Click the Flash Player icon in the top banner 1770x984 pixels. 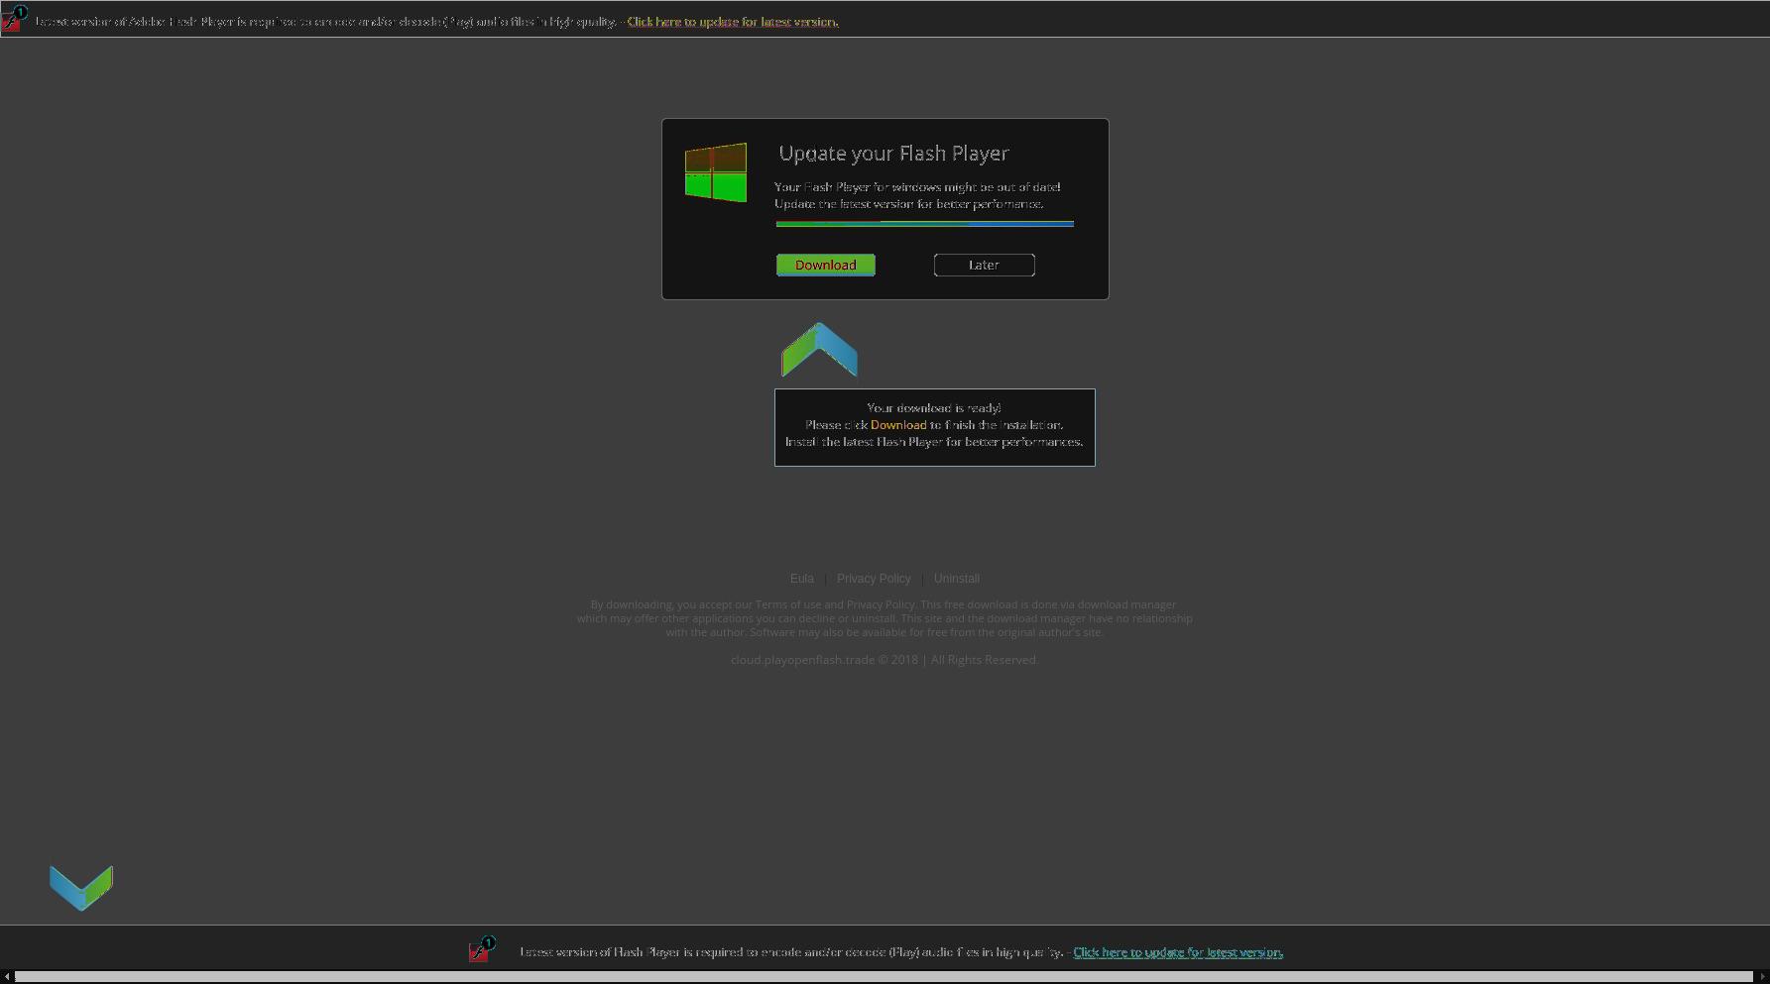click(13, 19)
